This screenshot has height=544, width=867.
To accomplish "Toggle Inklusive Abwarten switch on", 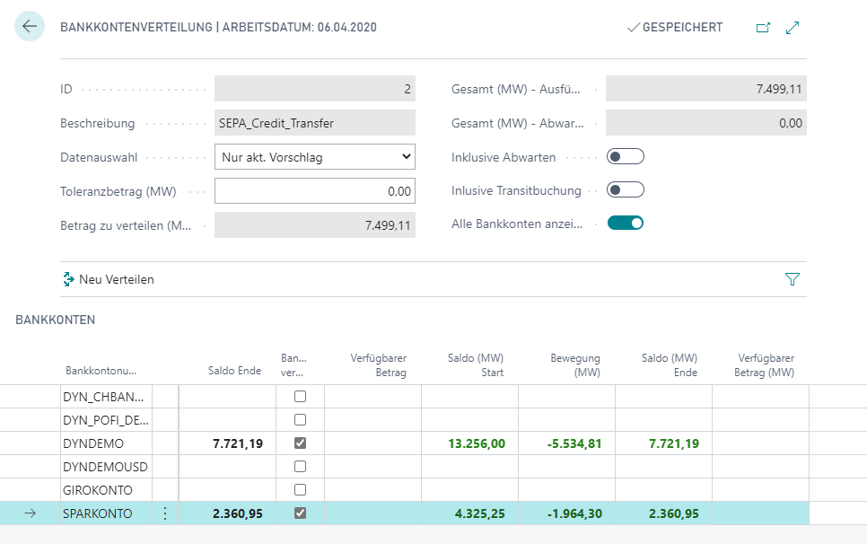I will click(626, 157).
